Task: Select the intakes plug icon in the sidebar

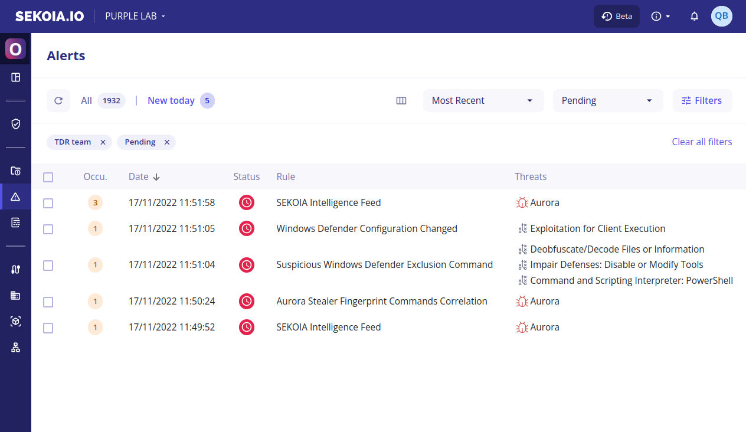Action: point(15,269)
